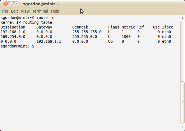
Task: Click the Iface column header
Action: click(x=168, y=27)
